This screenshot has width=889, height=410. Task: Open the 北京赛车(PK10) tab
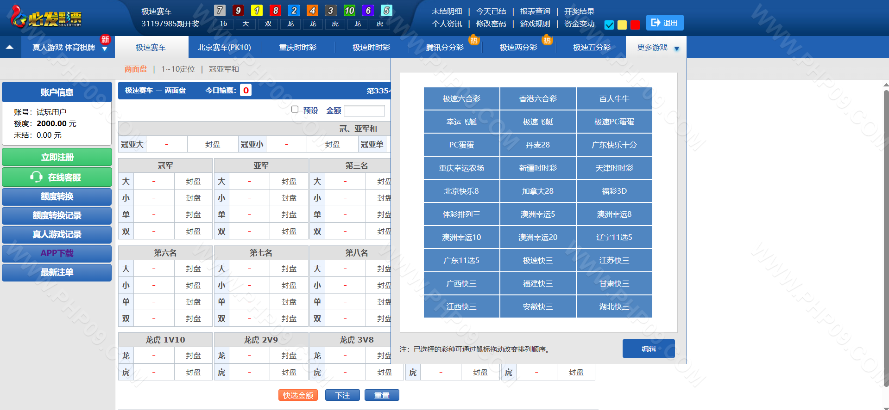coord(224,47)
